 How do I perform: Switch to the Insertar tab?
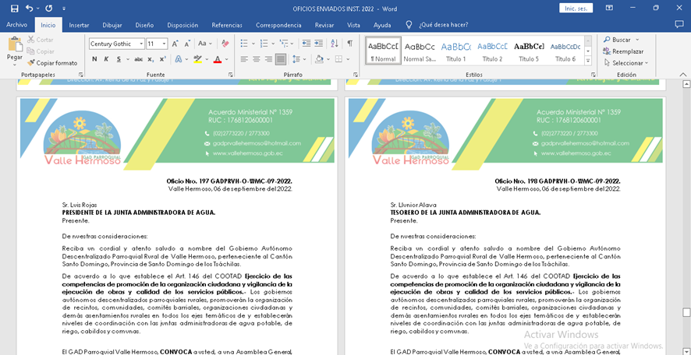(79, 25)
